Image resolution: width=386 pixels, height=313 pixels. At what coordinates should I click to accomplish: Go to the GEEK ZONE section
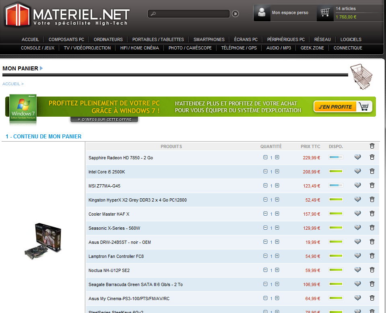point(312,48)
